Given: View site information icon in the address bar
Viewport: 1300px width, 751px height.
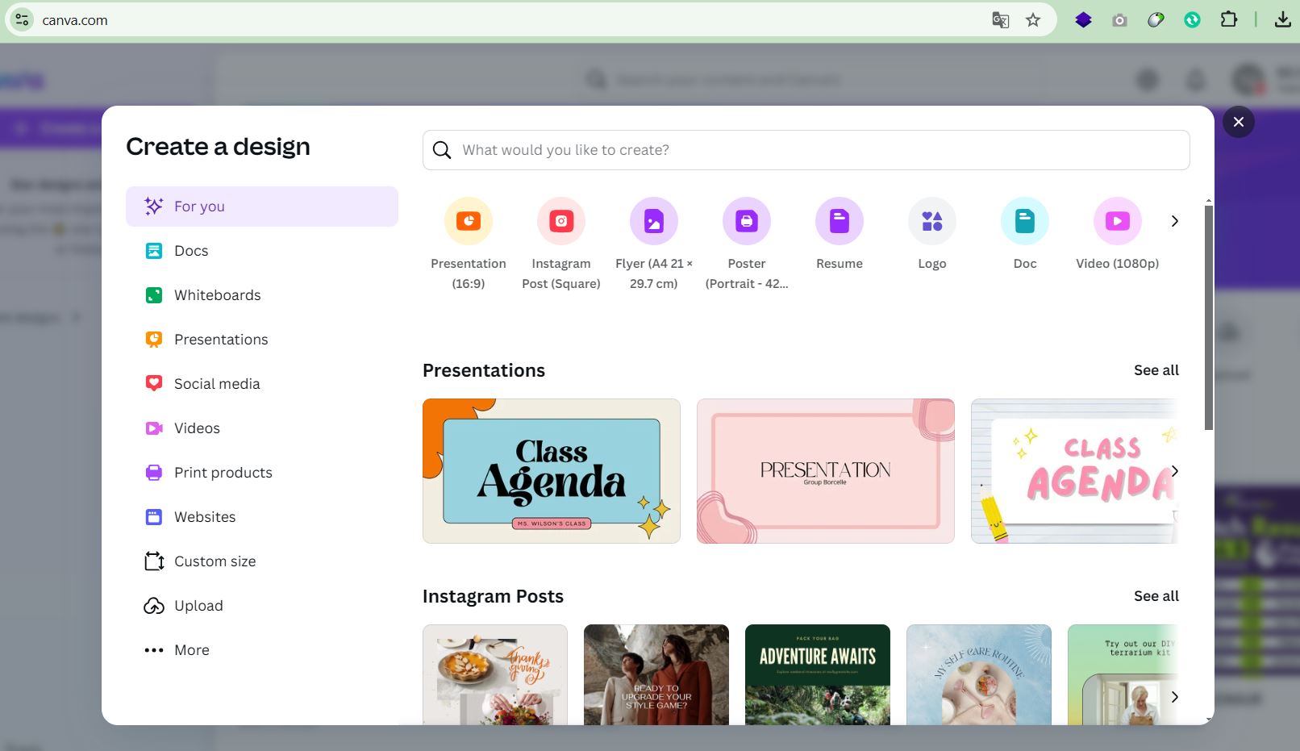Looking at the screenshot, I should 22,20.
